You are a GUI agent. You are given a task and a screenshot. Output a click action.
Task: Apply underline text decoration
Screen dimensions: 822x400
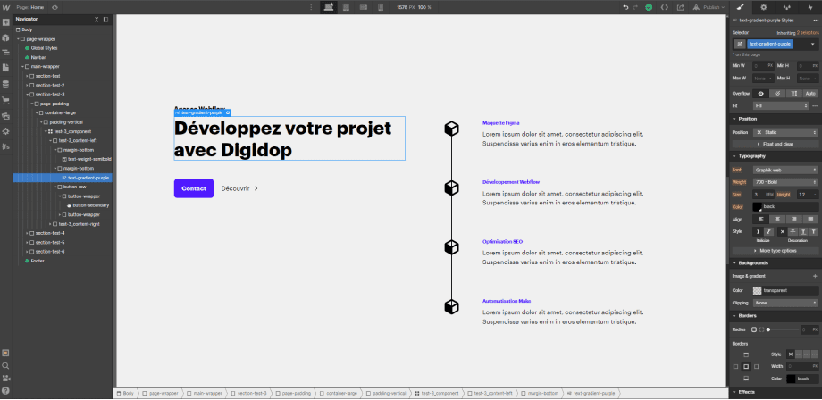pyautogui.click(x=803, y=231)
